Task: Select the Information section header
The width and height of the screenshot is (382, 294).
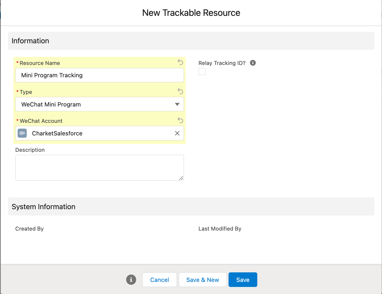Action: coord(30,41)
